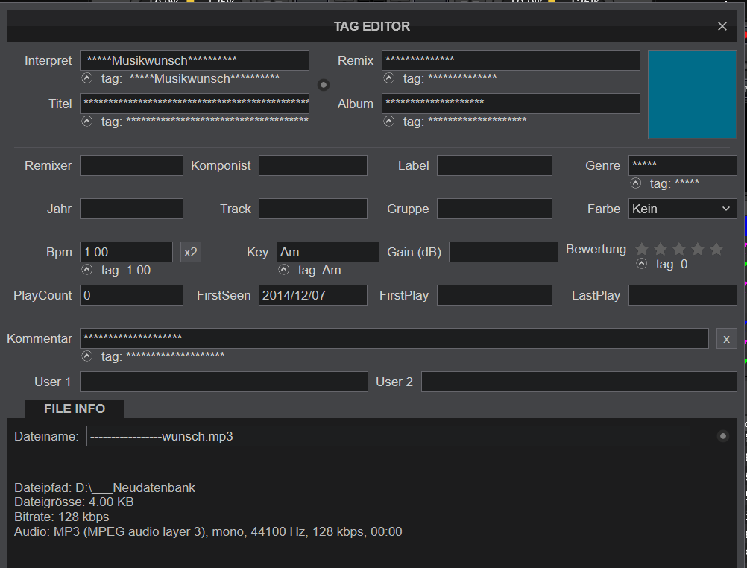Apply tag value to Bpm field
Screen dimensions: 747x568
click(x=86, y=270)
